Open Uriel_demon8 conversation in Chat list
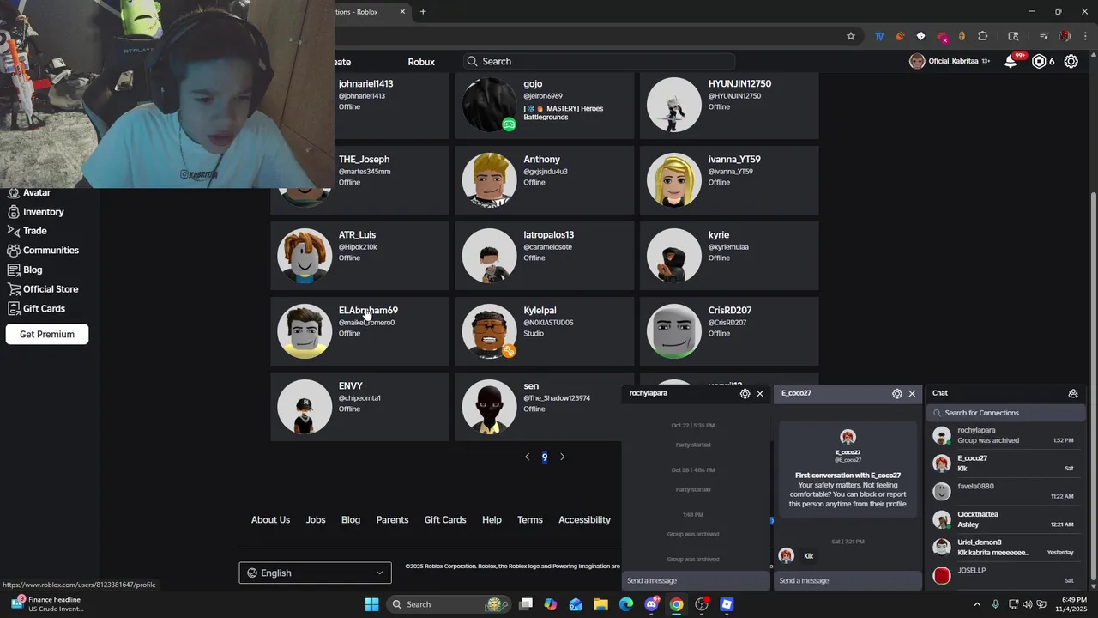1098x618 pixels. [1004, 548]
